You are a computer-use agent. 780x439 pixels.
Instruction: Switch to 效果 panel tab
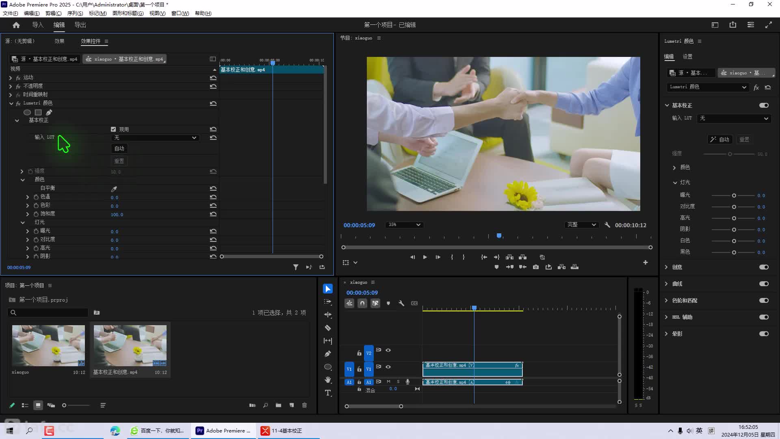point(59,41)
